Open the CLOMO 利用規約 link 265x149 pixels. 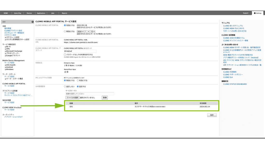tap(230, 72)
